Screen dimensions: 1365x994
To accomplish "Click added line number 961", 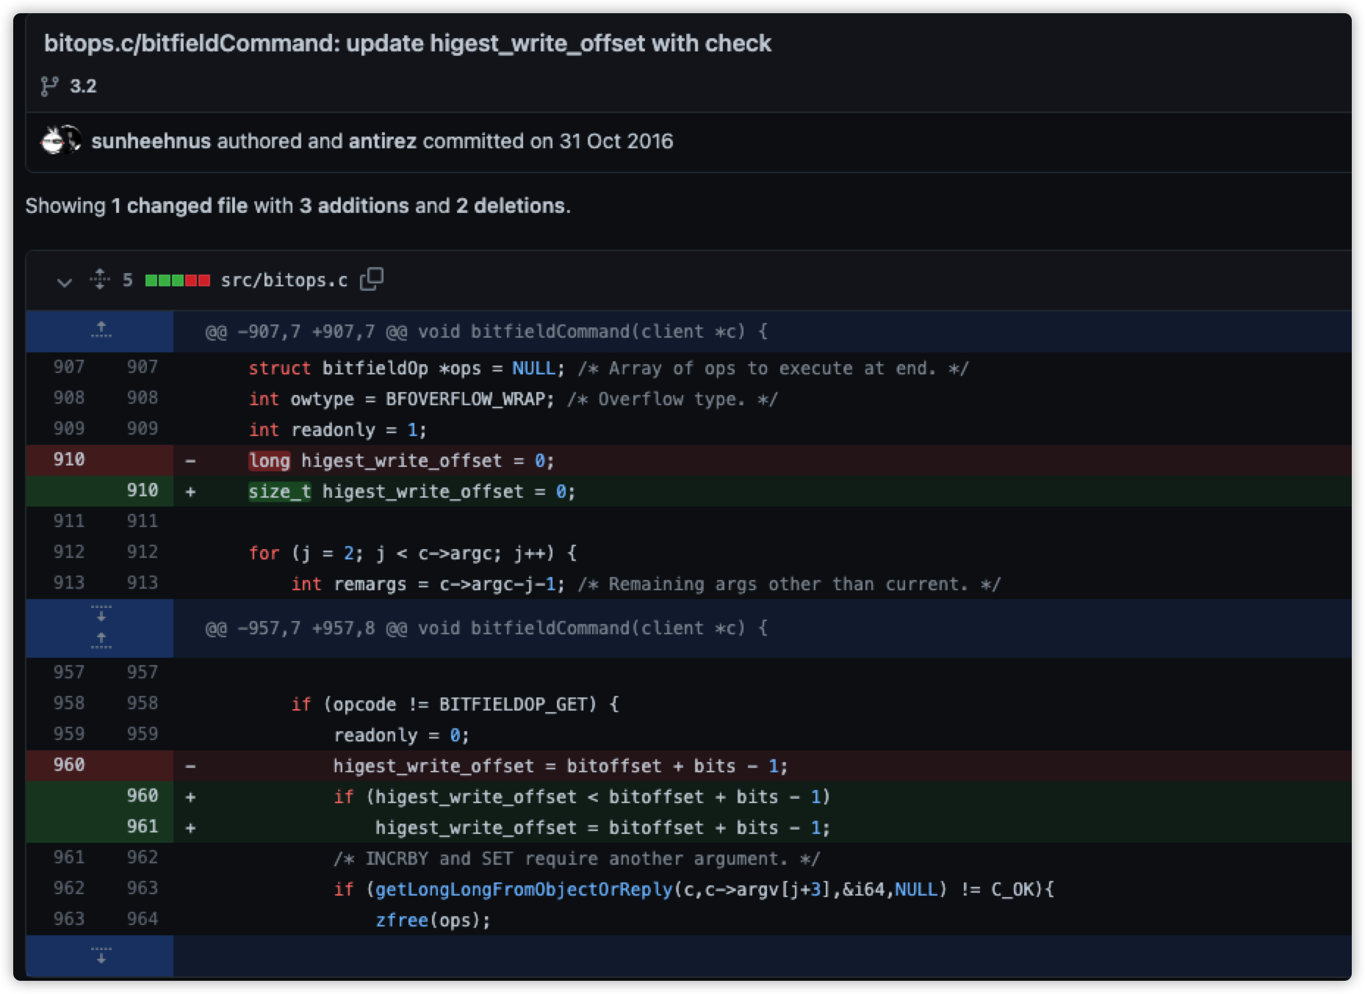I will click(142, 827).
